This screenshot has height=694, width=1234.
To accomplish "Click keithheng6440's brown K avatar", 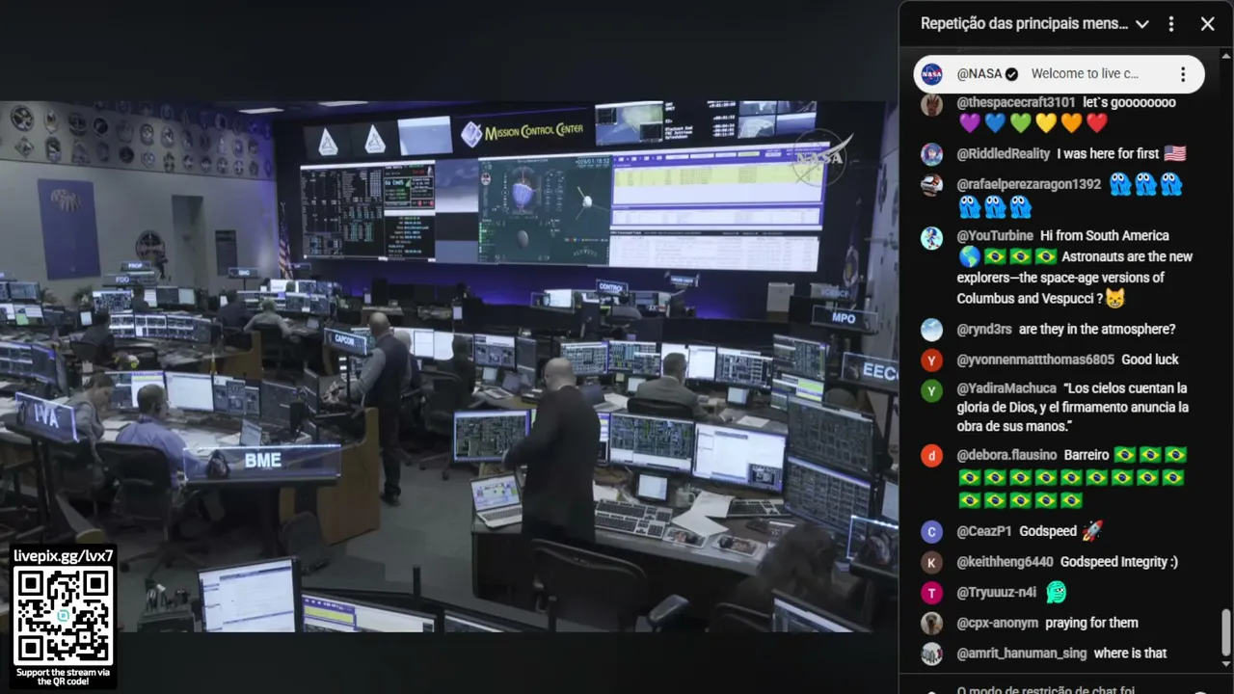I will point(931,563).
